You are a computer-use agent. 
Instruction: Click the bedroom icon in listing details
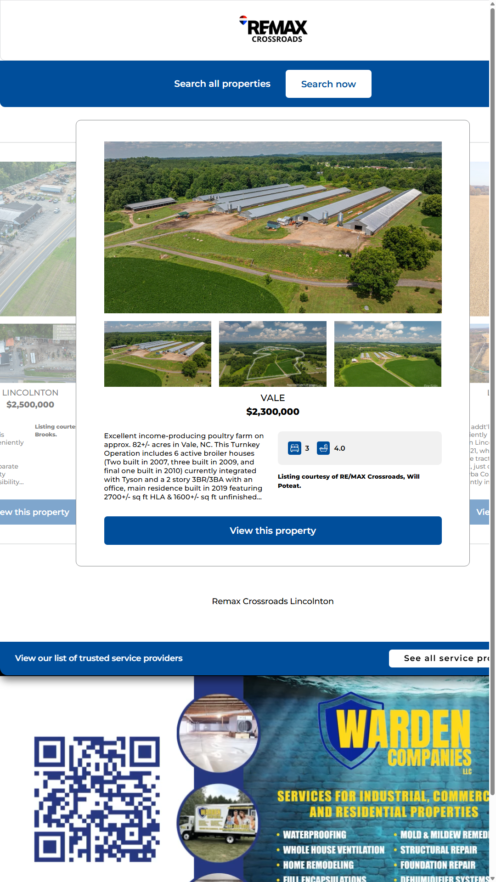pos(294,448)
